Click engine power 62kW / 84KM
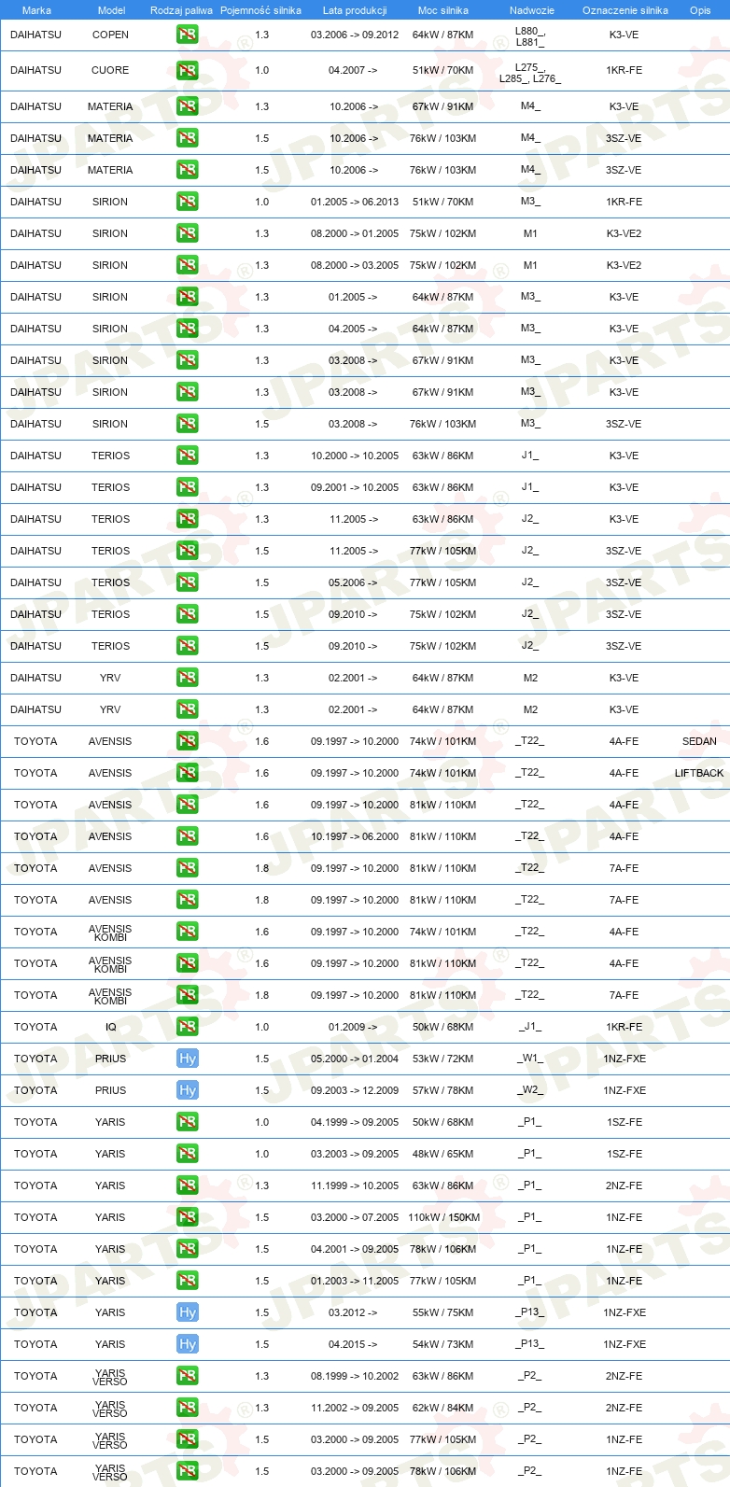 (x=443, y=1408)
